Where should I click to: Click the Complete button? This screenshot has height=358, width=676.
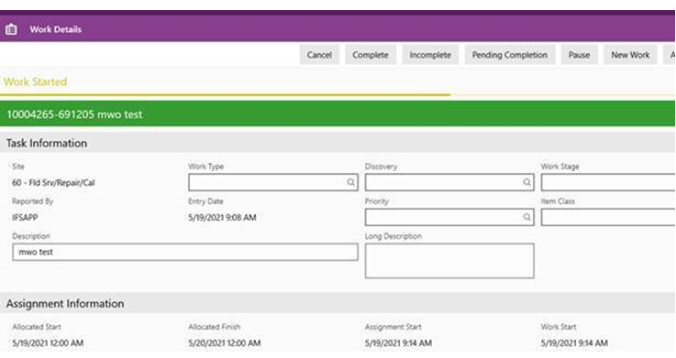pos(371,55)
